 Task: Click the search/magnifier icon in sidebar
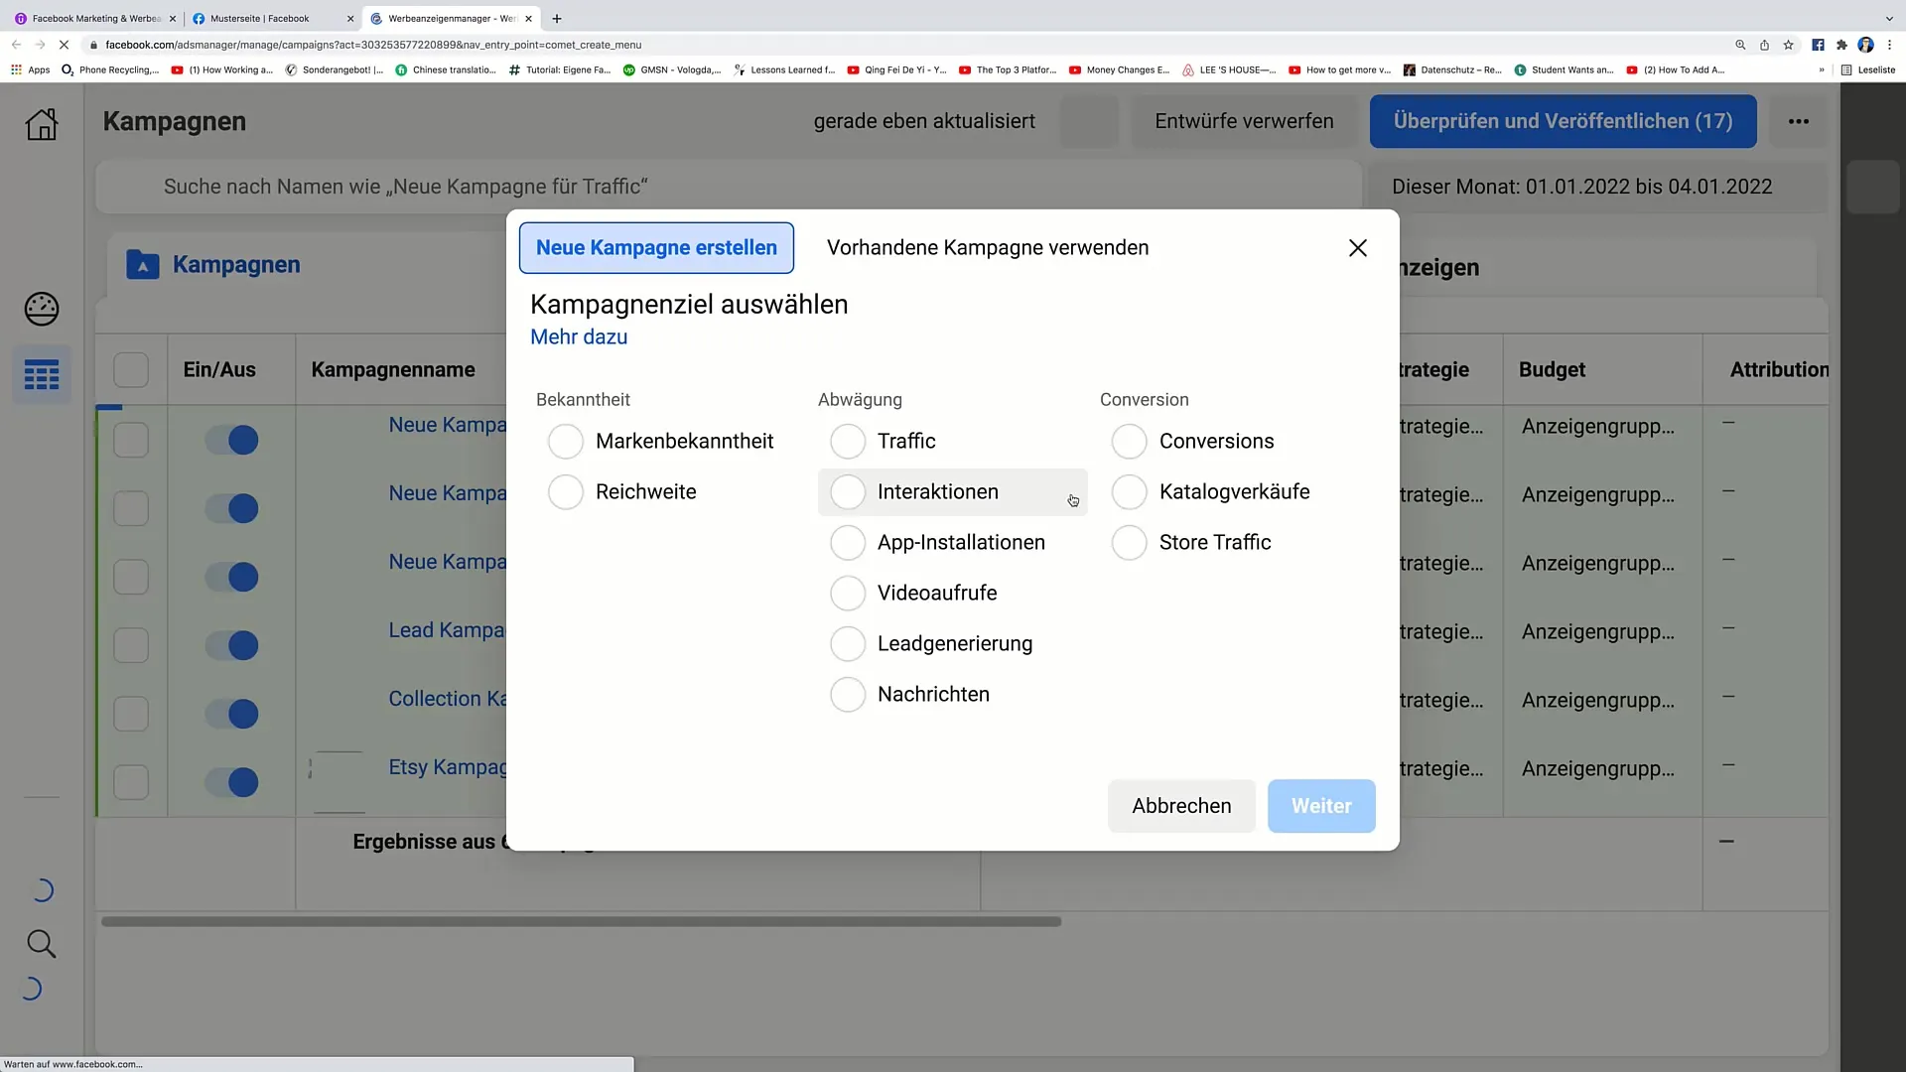pos(41,944)
